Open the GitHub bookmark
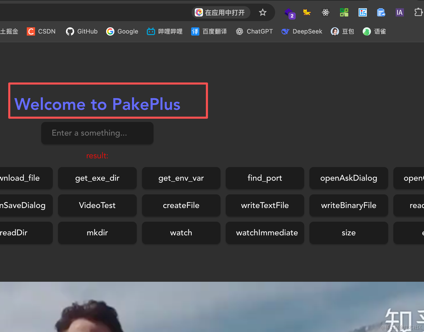Viewport: 424px width, 332px height. 82,31
